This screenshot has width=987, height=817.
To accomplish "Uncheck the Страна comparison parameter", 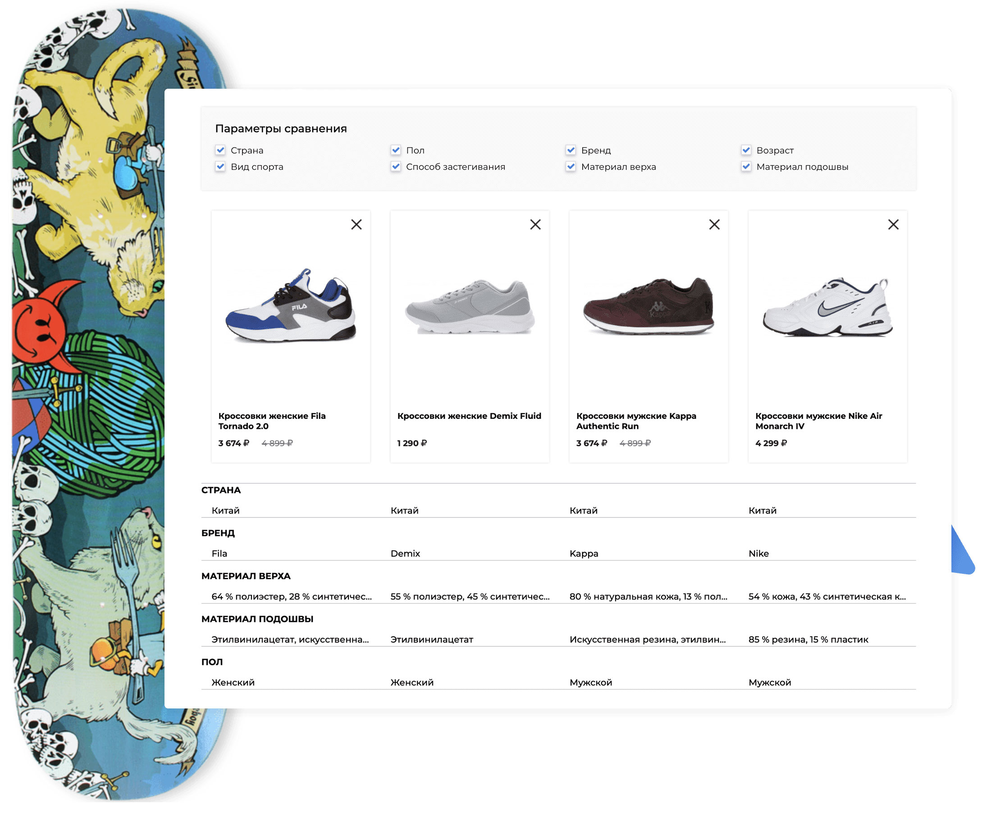I will (220, 150).
